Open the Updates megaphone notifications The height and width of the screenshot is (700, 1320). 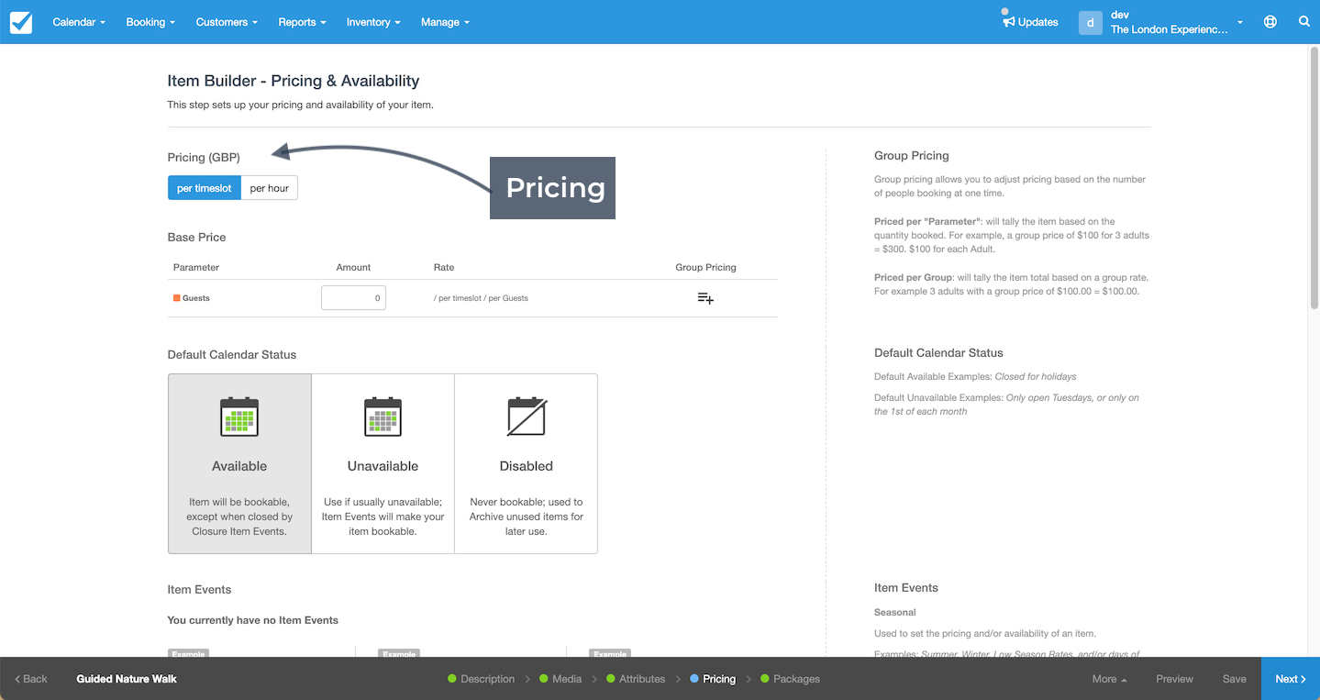[x=1030, y=22]
